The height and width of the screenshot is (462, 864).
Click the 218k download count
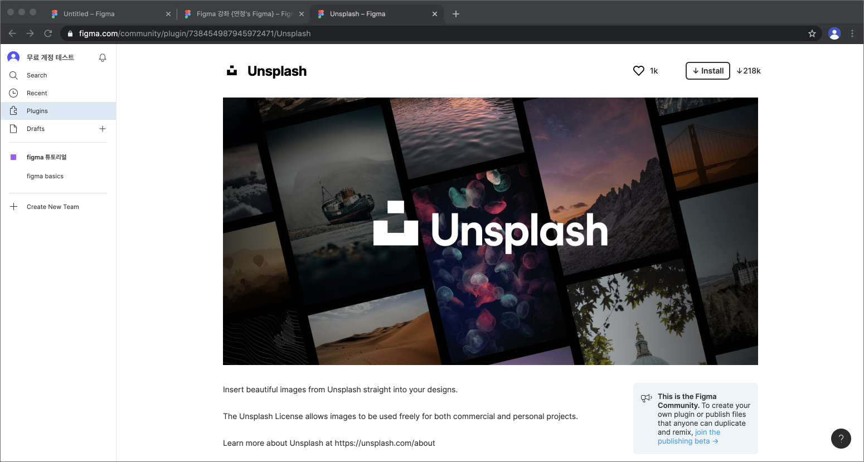pos(749,71)
